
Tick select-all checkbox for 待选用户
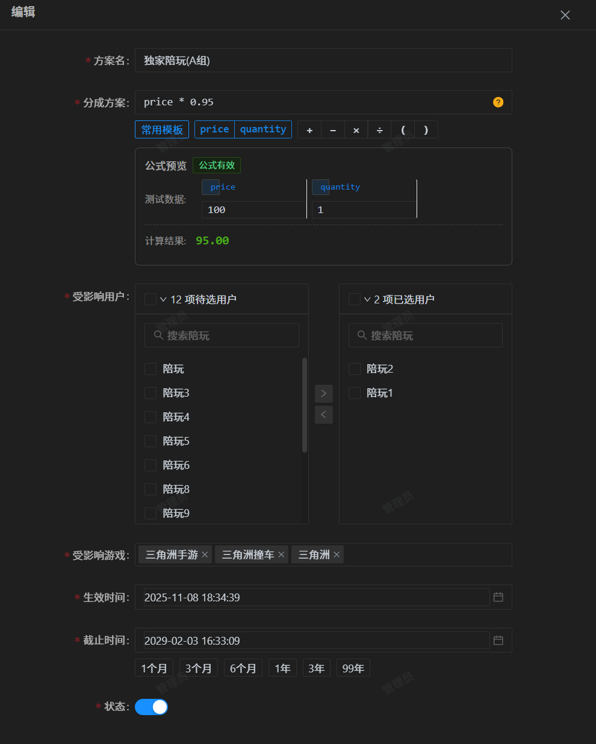151,299
